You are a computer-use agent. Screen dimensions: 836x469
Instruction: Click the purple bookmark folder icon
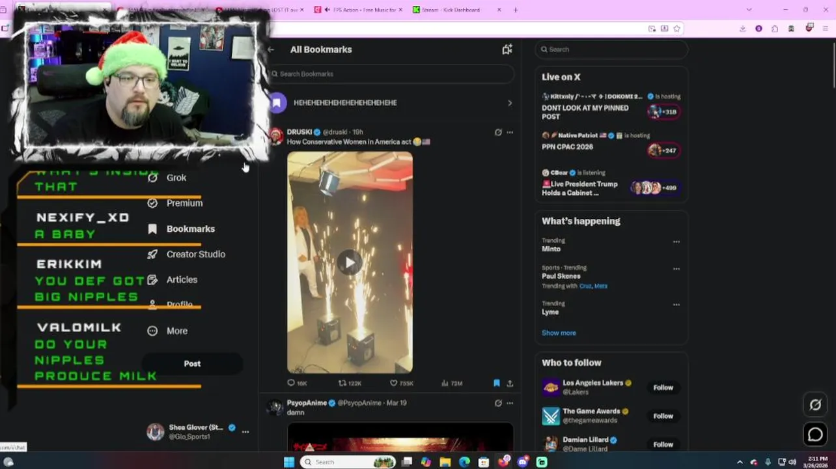tap(277, 102)
